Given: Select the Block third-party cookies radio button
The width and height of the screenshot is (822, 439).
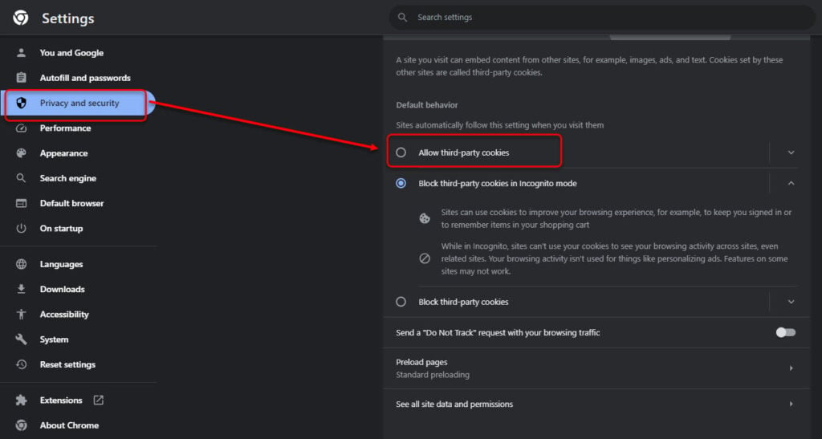Looking at the screenshot, I should [401, 302].
